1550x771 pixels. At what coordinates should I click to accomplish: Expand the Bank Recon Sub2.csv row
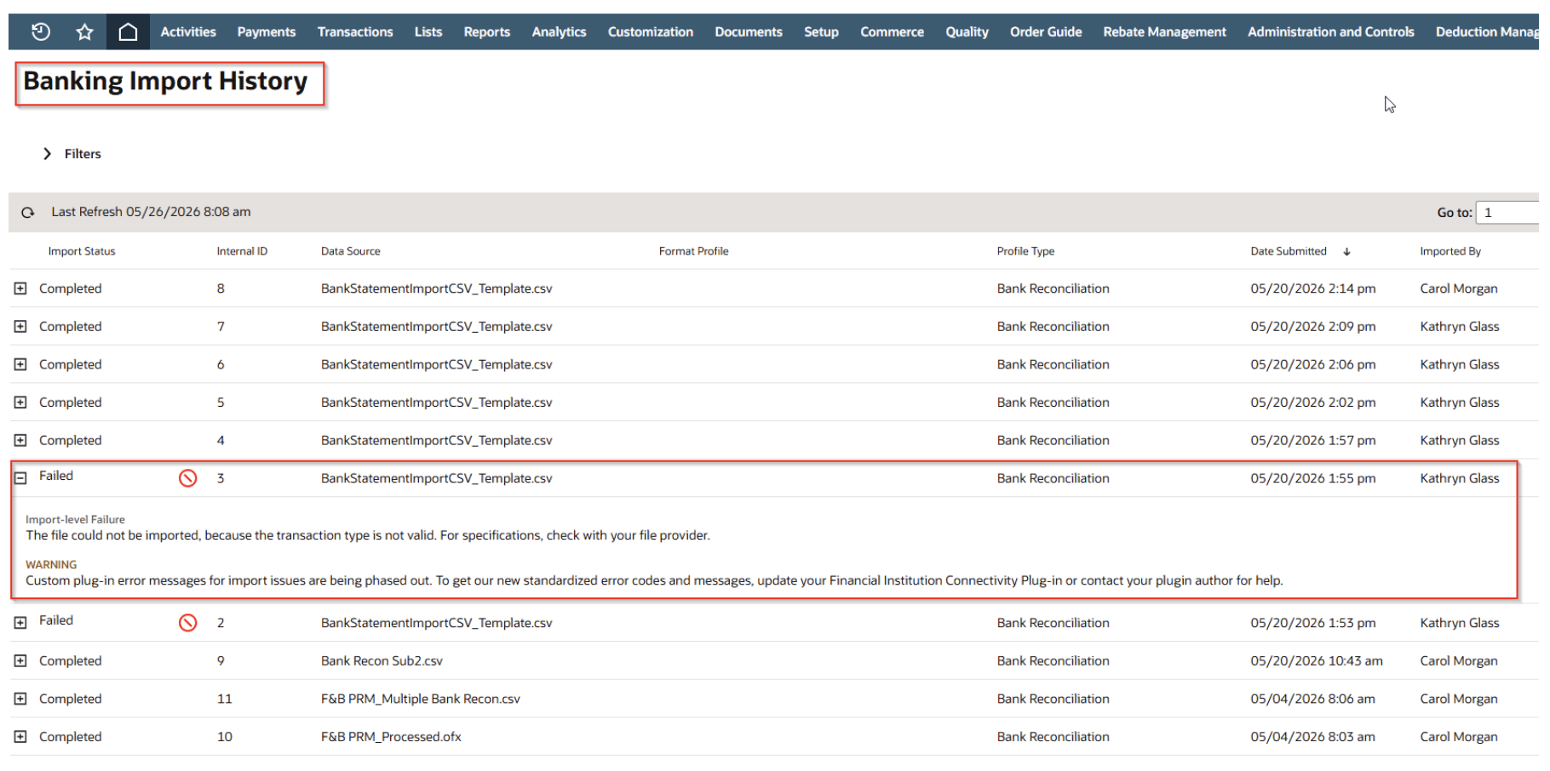(20, 661)
